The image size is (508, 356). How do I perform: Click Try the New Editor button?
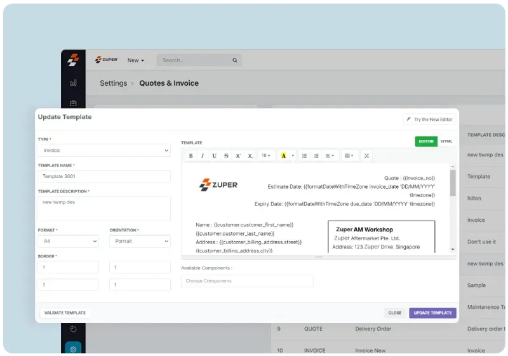coord(429,120)
